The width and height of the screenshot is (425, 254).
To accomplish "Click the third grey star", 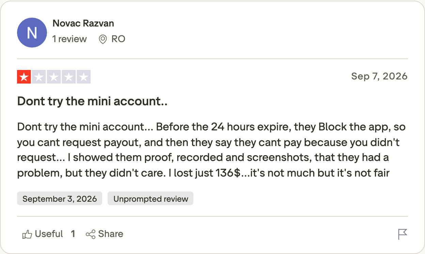I will (54, 77).
